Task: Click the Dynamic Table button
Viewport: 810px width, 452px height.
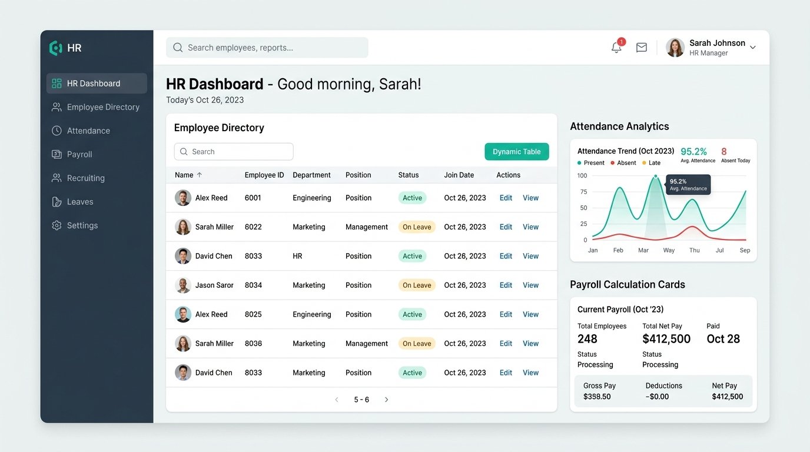Action: click(x=517, y=152)
